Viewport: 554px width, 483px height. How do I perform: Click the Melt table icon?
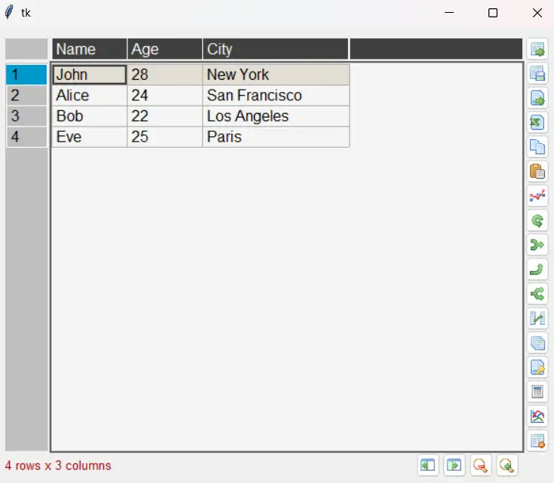point(537,294)
